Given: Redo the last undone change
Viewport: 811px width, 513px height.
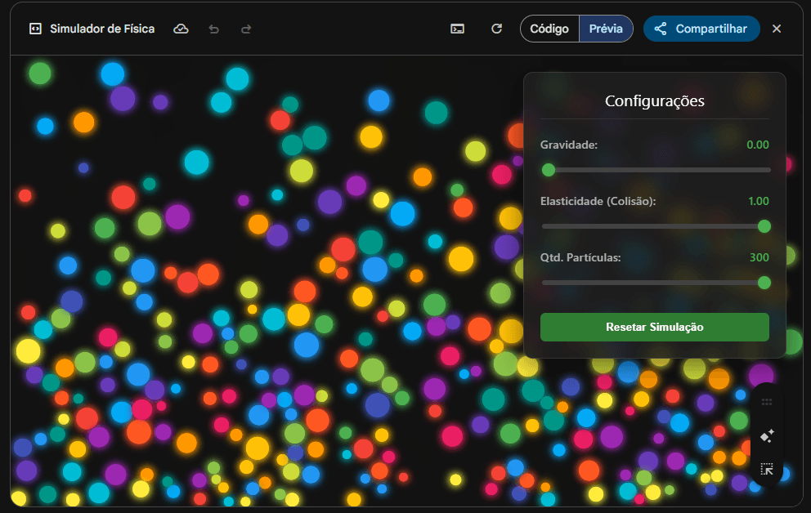Looking at the screenshot, I should click(246, 29).
